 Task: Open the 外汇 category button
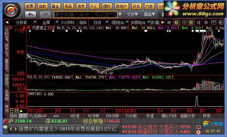pos(94,6)
